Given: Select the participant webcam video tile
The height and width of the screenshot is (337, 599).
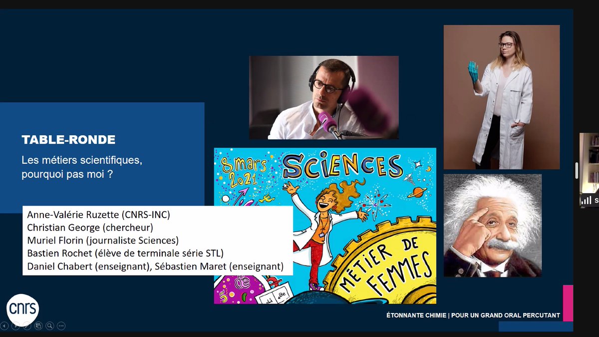Looking at the screenshot, I should pyautogui.click(x=589, y=170).
